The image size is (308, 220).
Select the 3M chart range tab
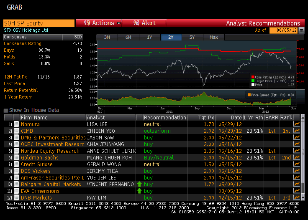[x=107, y=37]
